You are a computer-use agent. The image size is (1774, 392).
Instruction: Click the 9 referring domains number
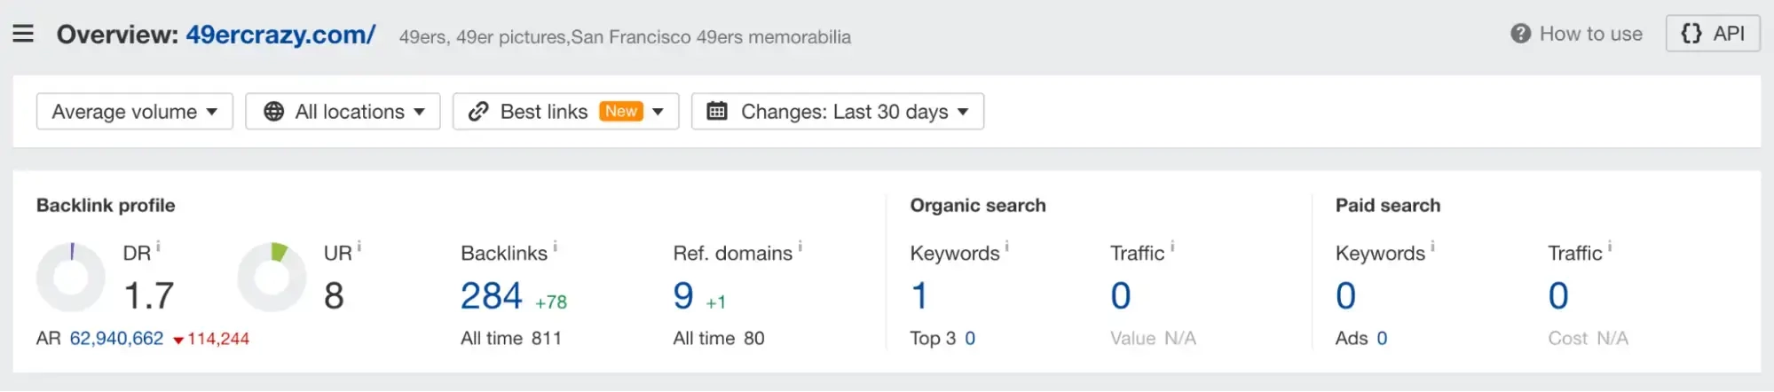683,296
